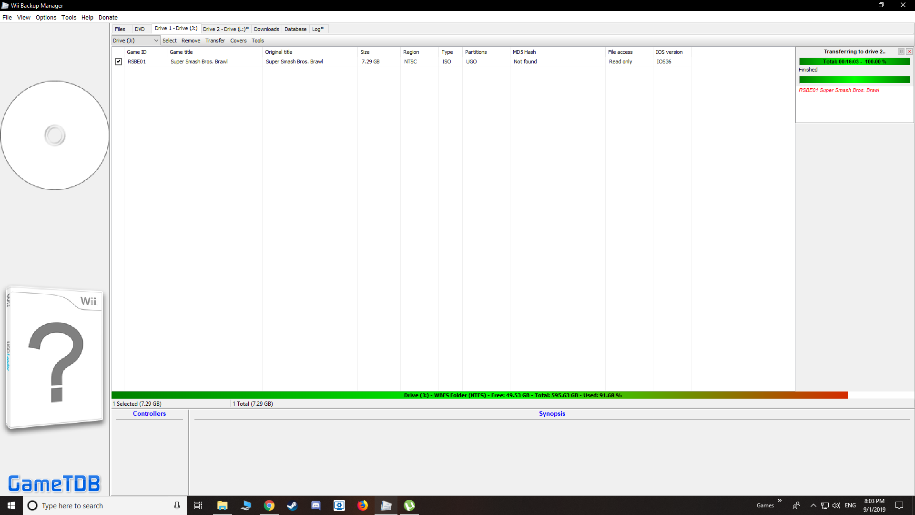915x515 pixels.
Task: Activate the taskbar microphone icon
Action: coord(177,505)
